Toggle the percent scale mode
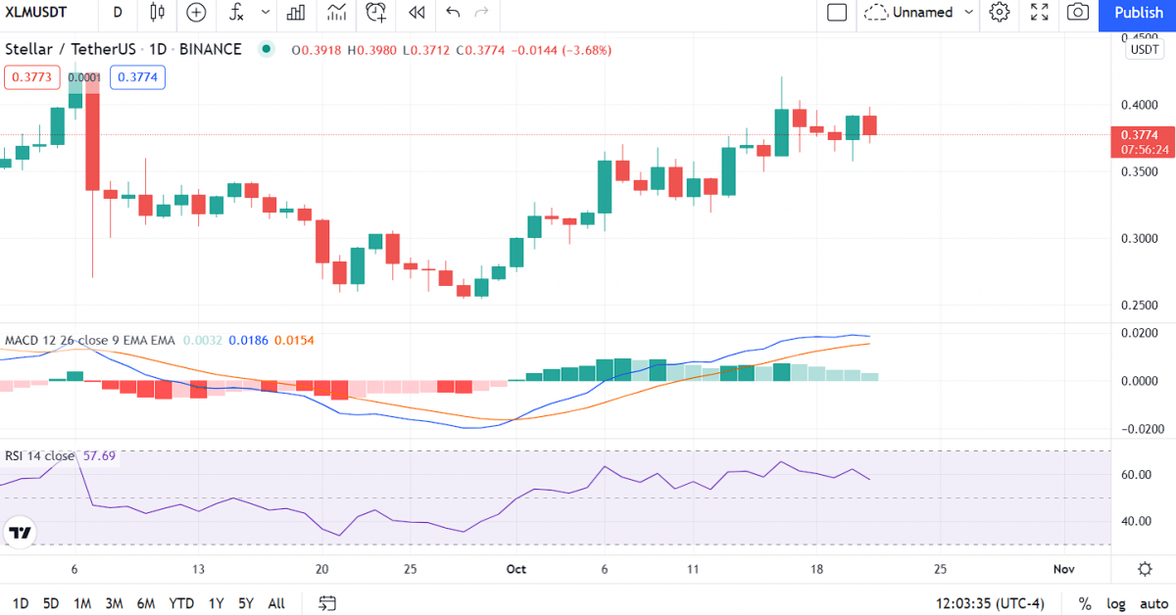The height and width of the screenshot is (615, 1176). click(1085, 603)
